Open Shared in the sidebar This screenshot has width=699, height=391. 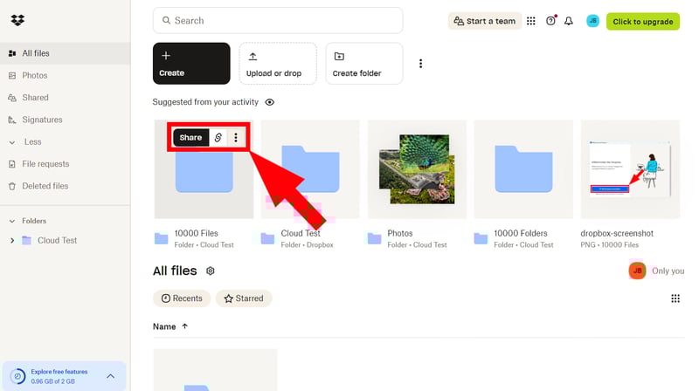[65, 98]
